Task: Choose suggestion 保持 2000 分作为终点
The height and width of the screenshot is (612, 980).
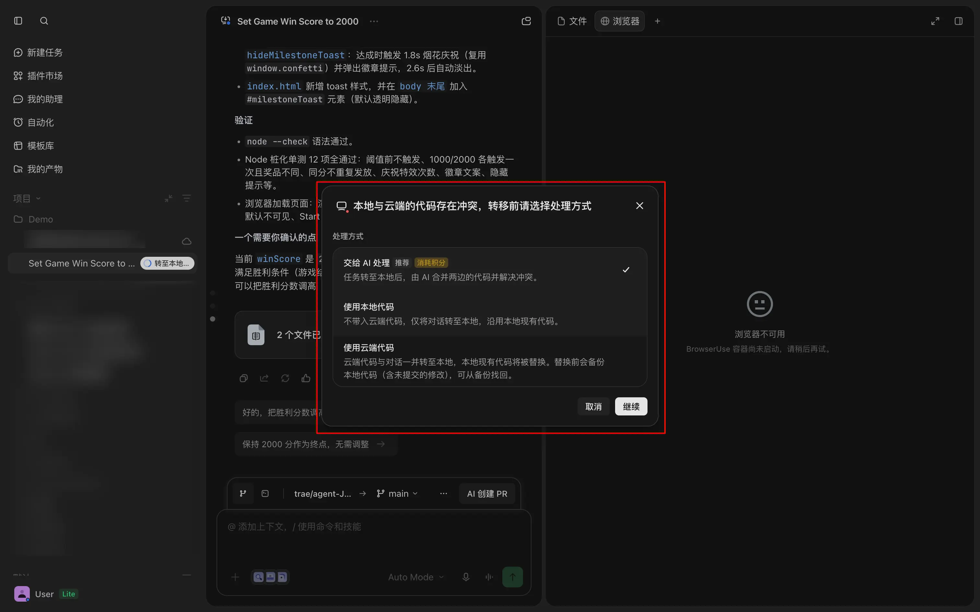Action: [x=316, y=444]
